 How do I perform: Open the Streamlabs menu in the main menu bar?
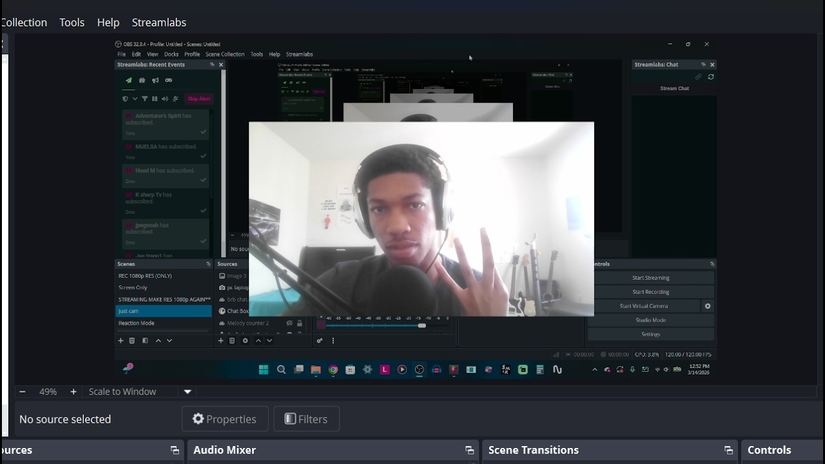click(159, 23)
